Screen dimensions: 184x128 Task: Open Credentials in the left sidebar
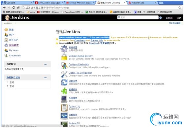tap(15, 55)
